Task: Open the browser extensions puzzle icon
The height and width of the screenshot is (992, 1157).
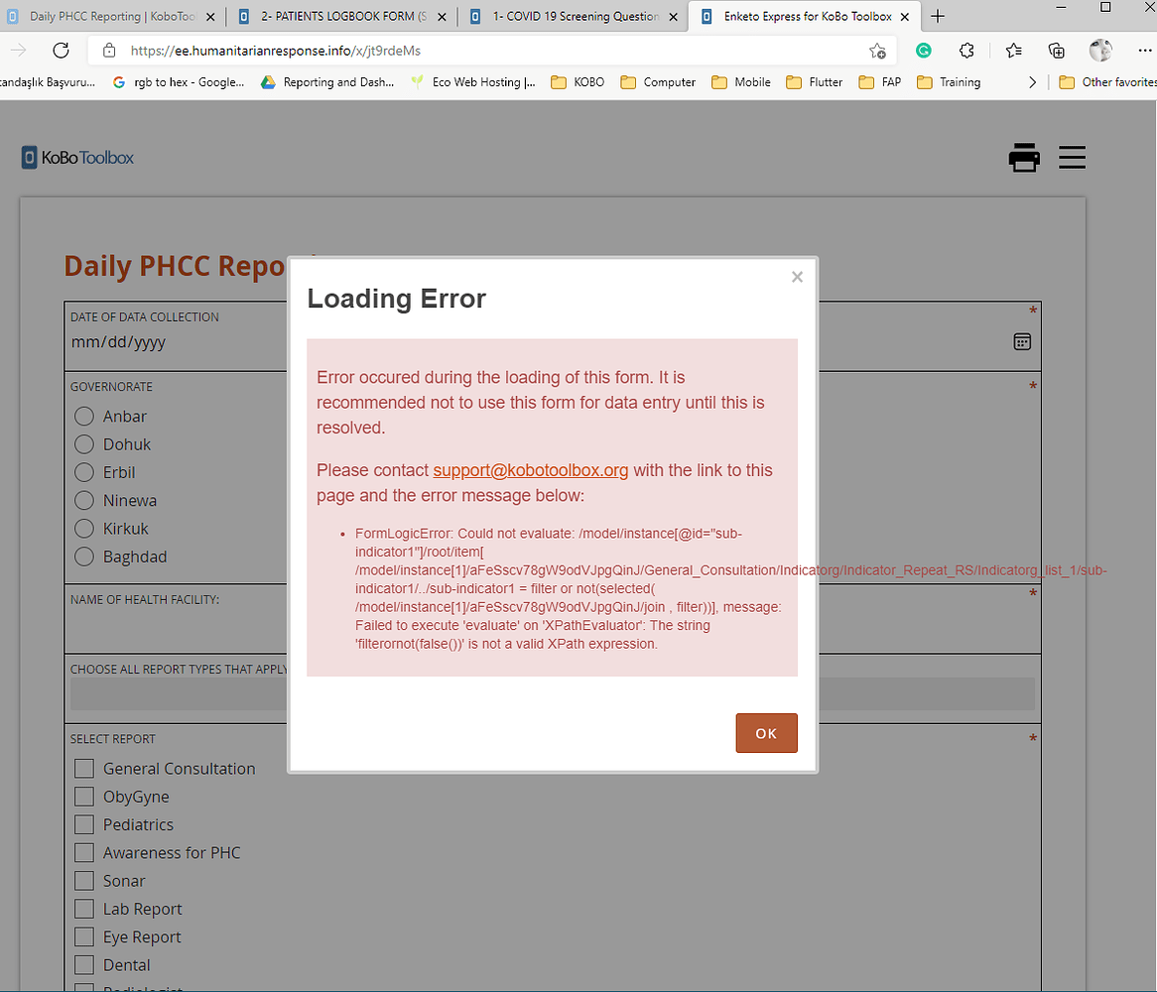Action: click(x=966, y=51)
